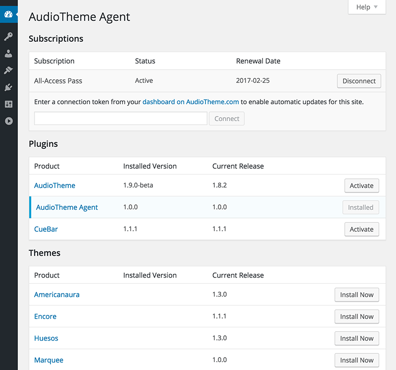Select the 1.9.0-beta installed version text
Viewport: 396px width, 370px height.
point(138,185)
